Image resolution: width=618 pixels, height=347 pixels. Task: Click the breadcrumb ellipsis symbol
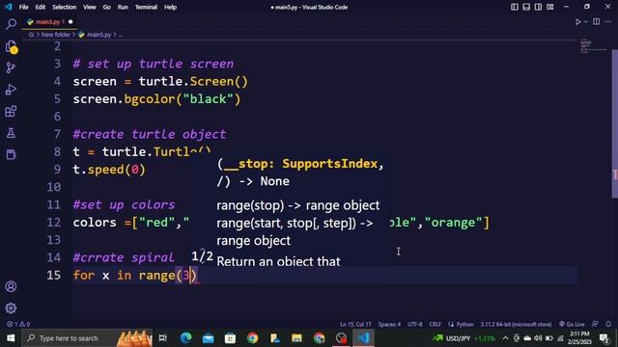pos(120,35)
